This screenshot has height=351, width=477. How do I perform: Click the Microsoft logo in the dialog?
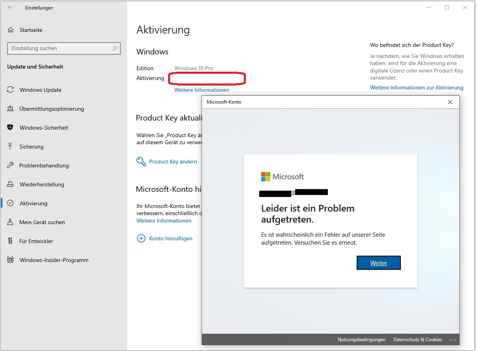pyautogui.click(x=282, y=176)
